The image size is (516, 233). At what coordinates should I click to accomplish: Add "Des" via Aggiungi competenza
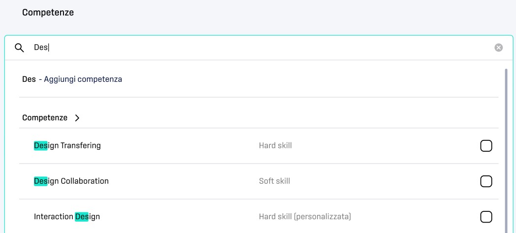pos(72,79)
